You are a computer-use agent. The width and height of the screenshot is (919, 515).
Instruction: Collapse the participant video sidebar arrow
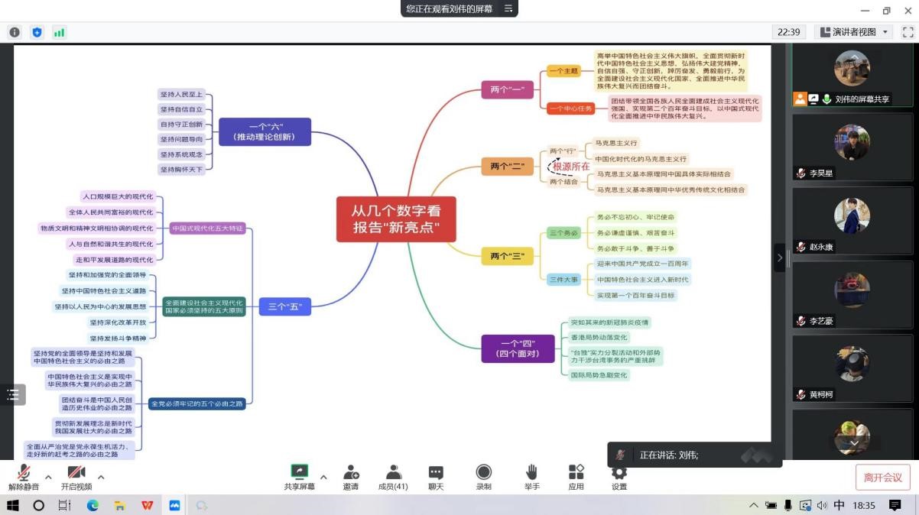click(780, 257)
